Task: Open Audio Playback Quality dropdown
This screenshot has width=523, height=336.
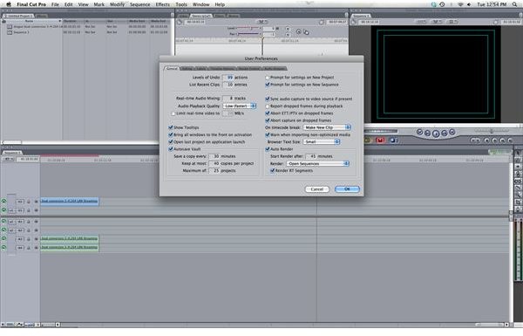Action: click(x=239, y=106)
